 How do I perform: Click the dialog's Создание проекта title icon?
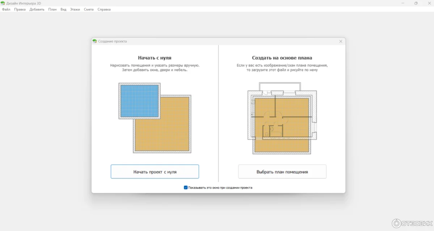coord(94,41)
